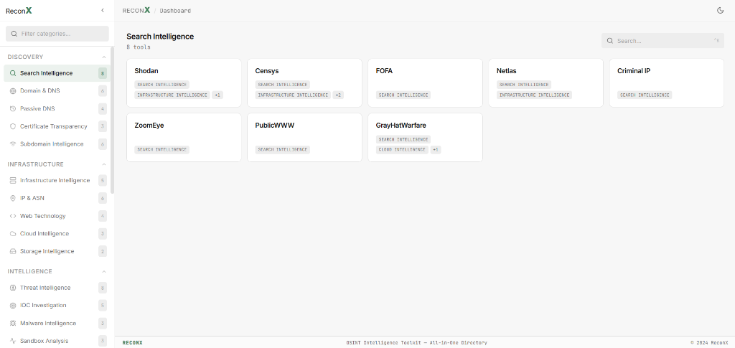Click the IP & ASN pin icon

(x=13, y=198)
